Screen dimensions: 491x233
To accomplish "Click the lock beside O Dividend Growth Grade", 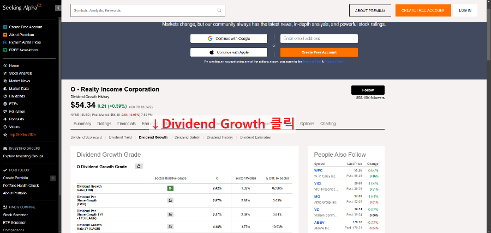I will tap(139, 166).
